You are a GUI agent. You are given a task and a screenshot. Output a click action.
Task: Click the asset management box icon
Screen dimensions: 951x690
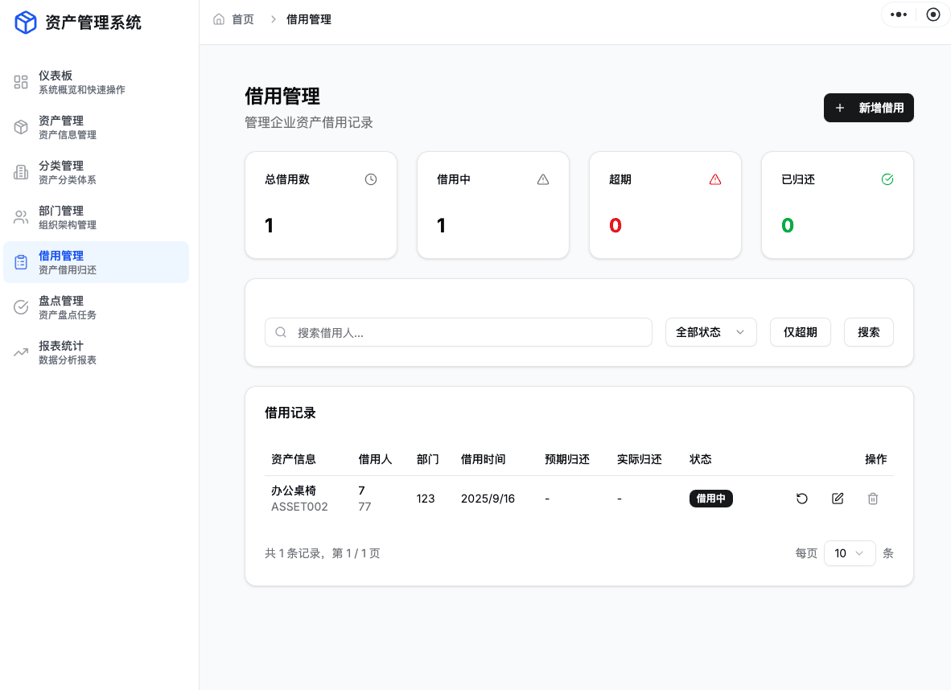pyautogui.click(x=21, y=127)
